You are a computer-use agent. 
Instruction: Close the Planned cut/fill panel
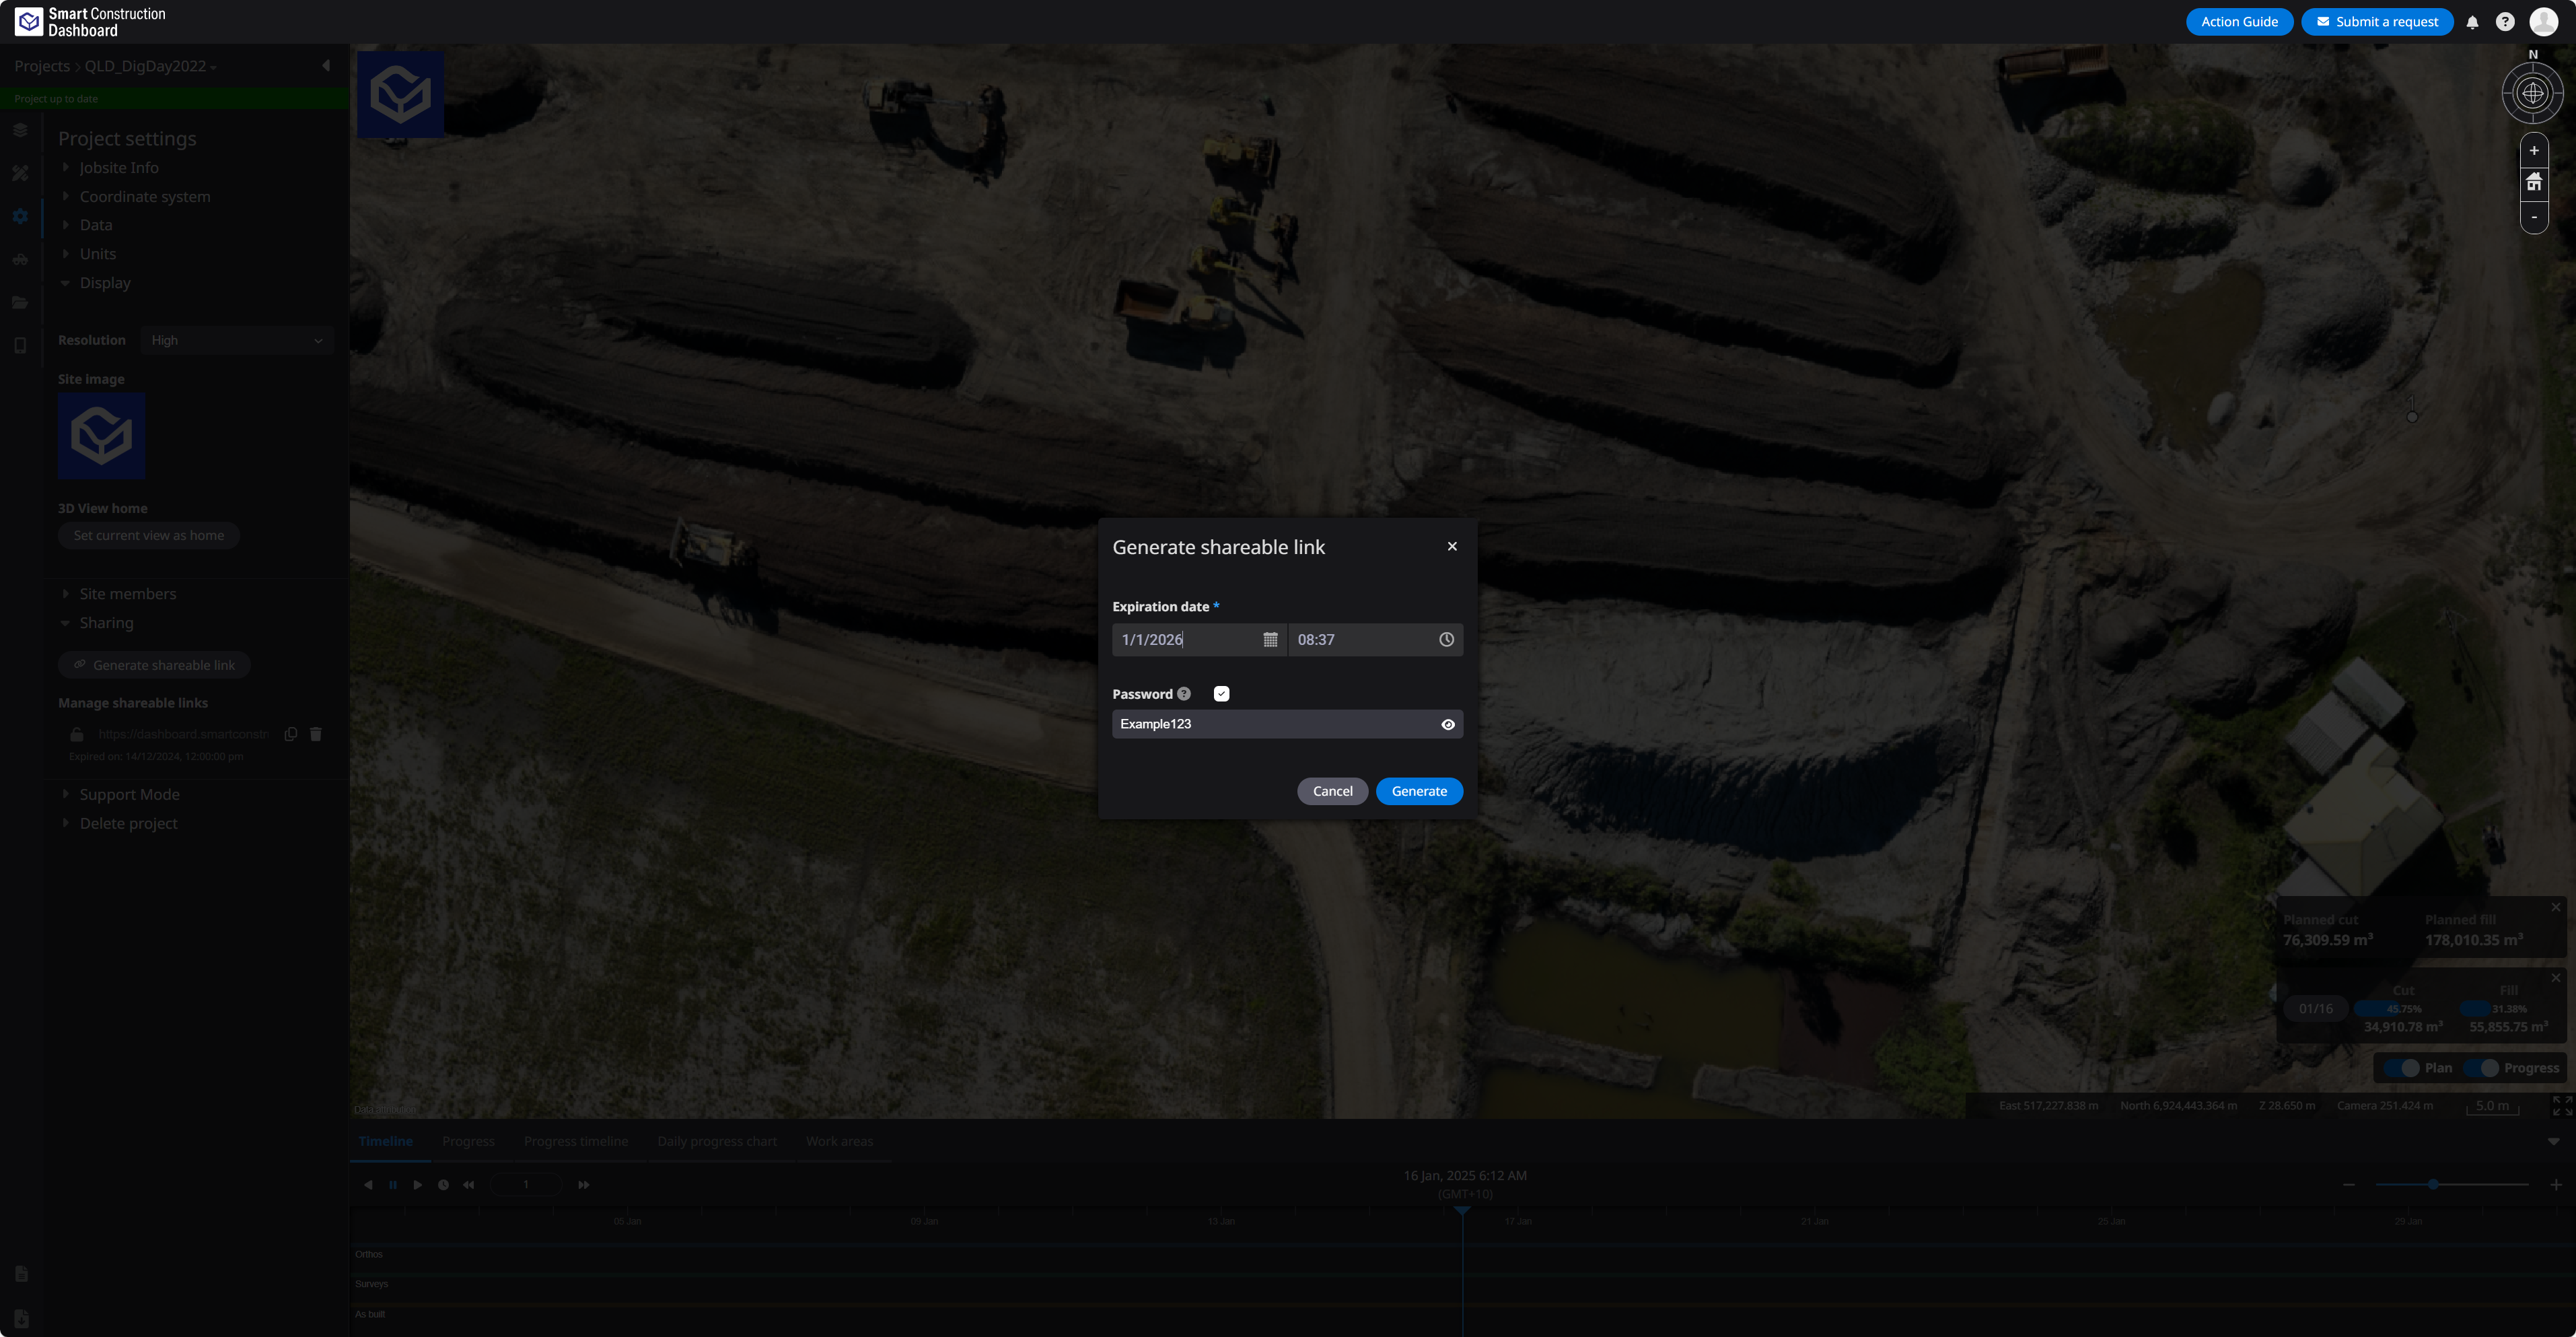pos(2555,907)
